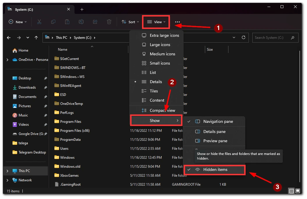The width and height of the screenshot is (307, 199).
Task: Click the Share icon in the toolbar
Action: pos(95,22)
